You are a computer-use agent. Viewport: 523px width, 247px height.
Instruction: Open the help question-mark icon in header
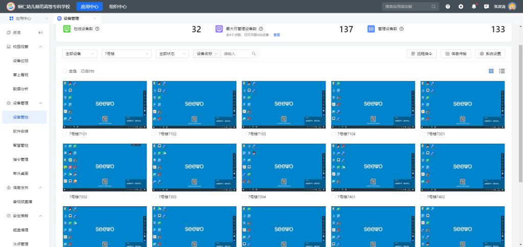pos(447,6)
